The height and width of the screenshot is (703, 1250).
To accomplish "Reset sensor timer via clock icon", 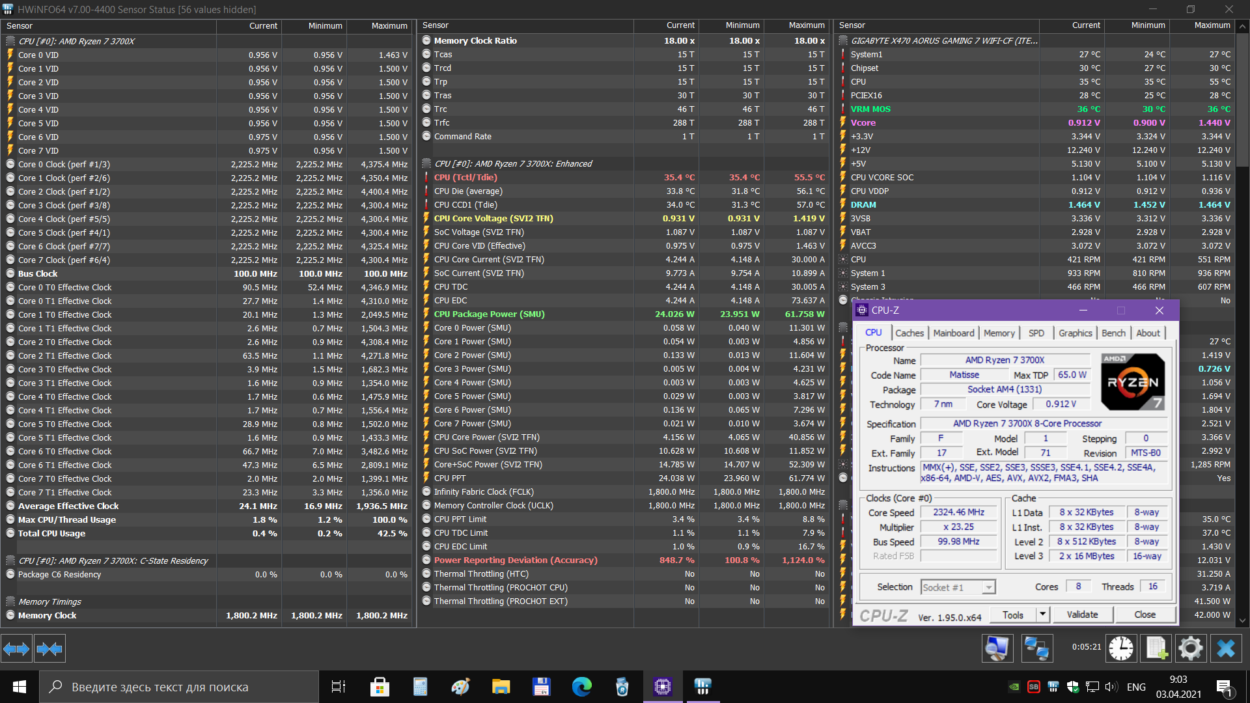I will tap(1120, 648).
